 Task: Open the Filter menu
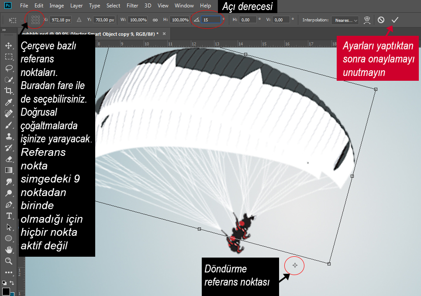coord(132,6)
